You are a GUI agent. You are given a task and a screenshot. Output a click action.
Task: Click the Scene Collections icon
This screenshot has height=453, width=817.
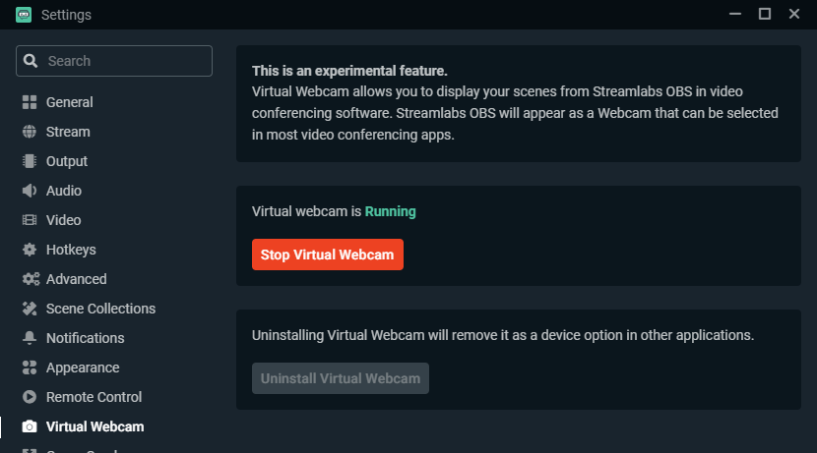pyautogui.click(x=30, y=309)
